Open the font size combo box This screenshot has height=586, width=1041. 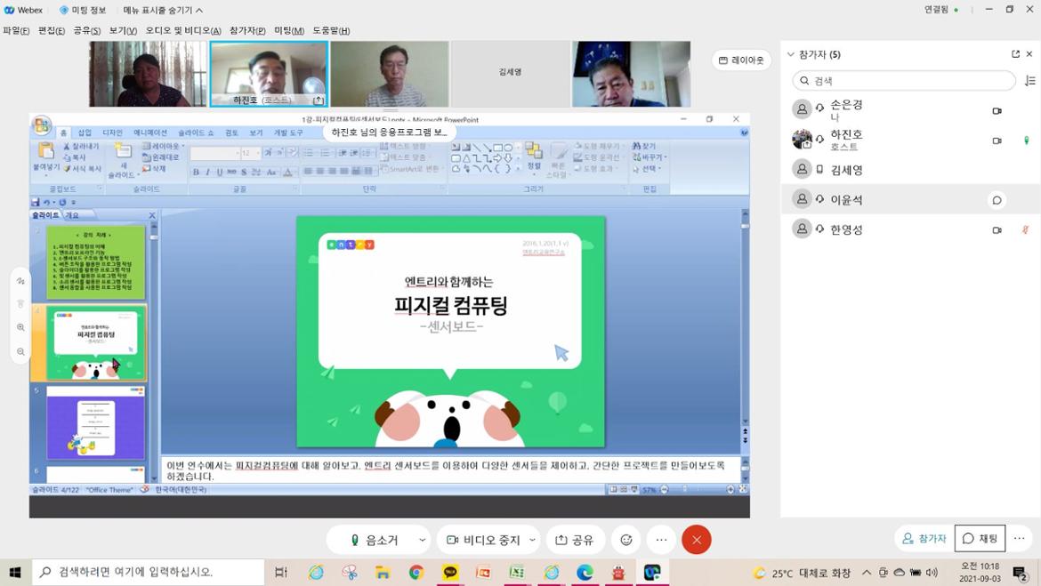click(x=250, y=153)
